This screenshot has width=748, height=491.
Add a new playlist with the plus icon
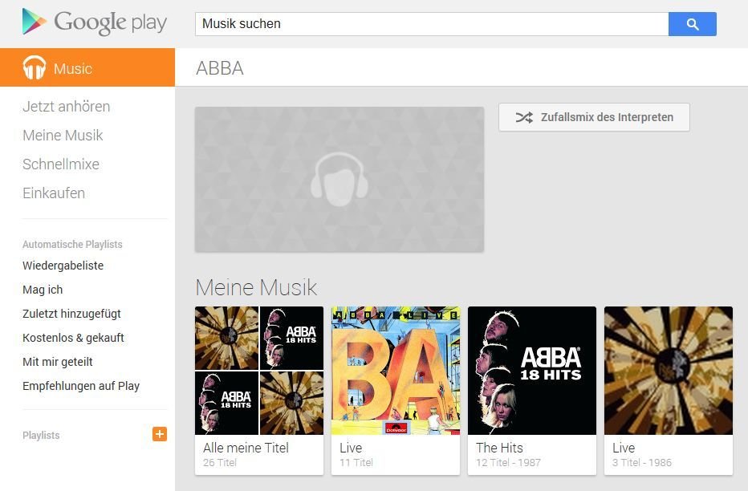(160, 434)
